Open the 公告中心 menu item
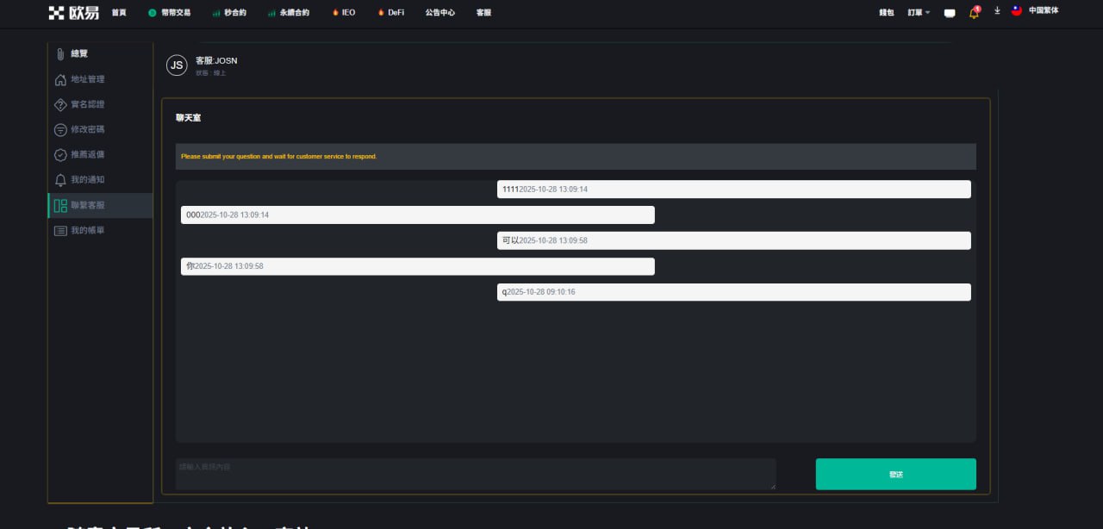 [439, 13]
